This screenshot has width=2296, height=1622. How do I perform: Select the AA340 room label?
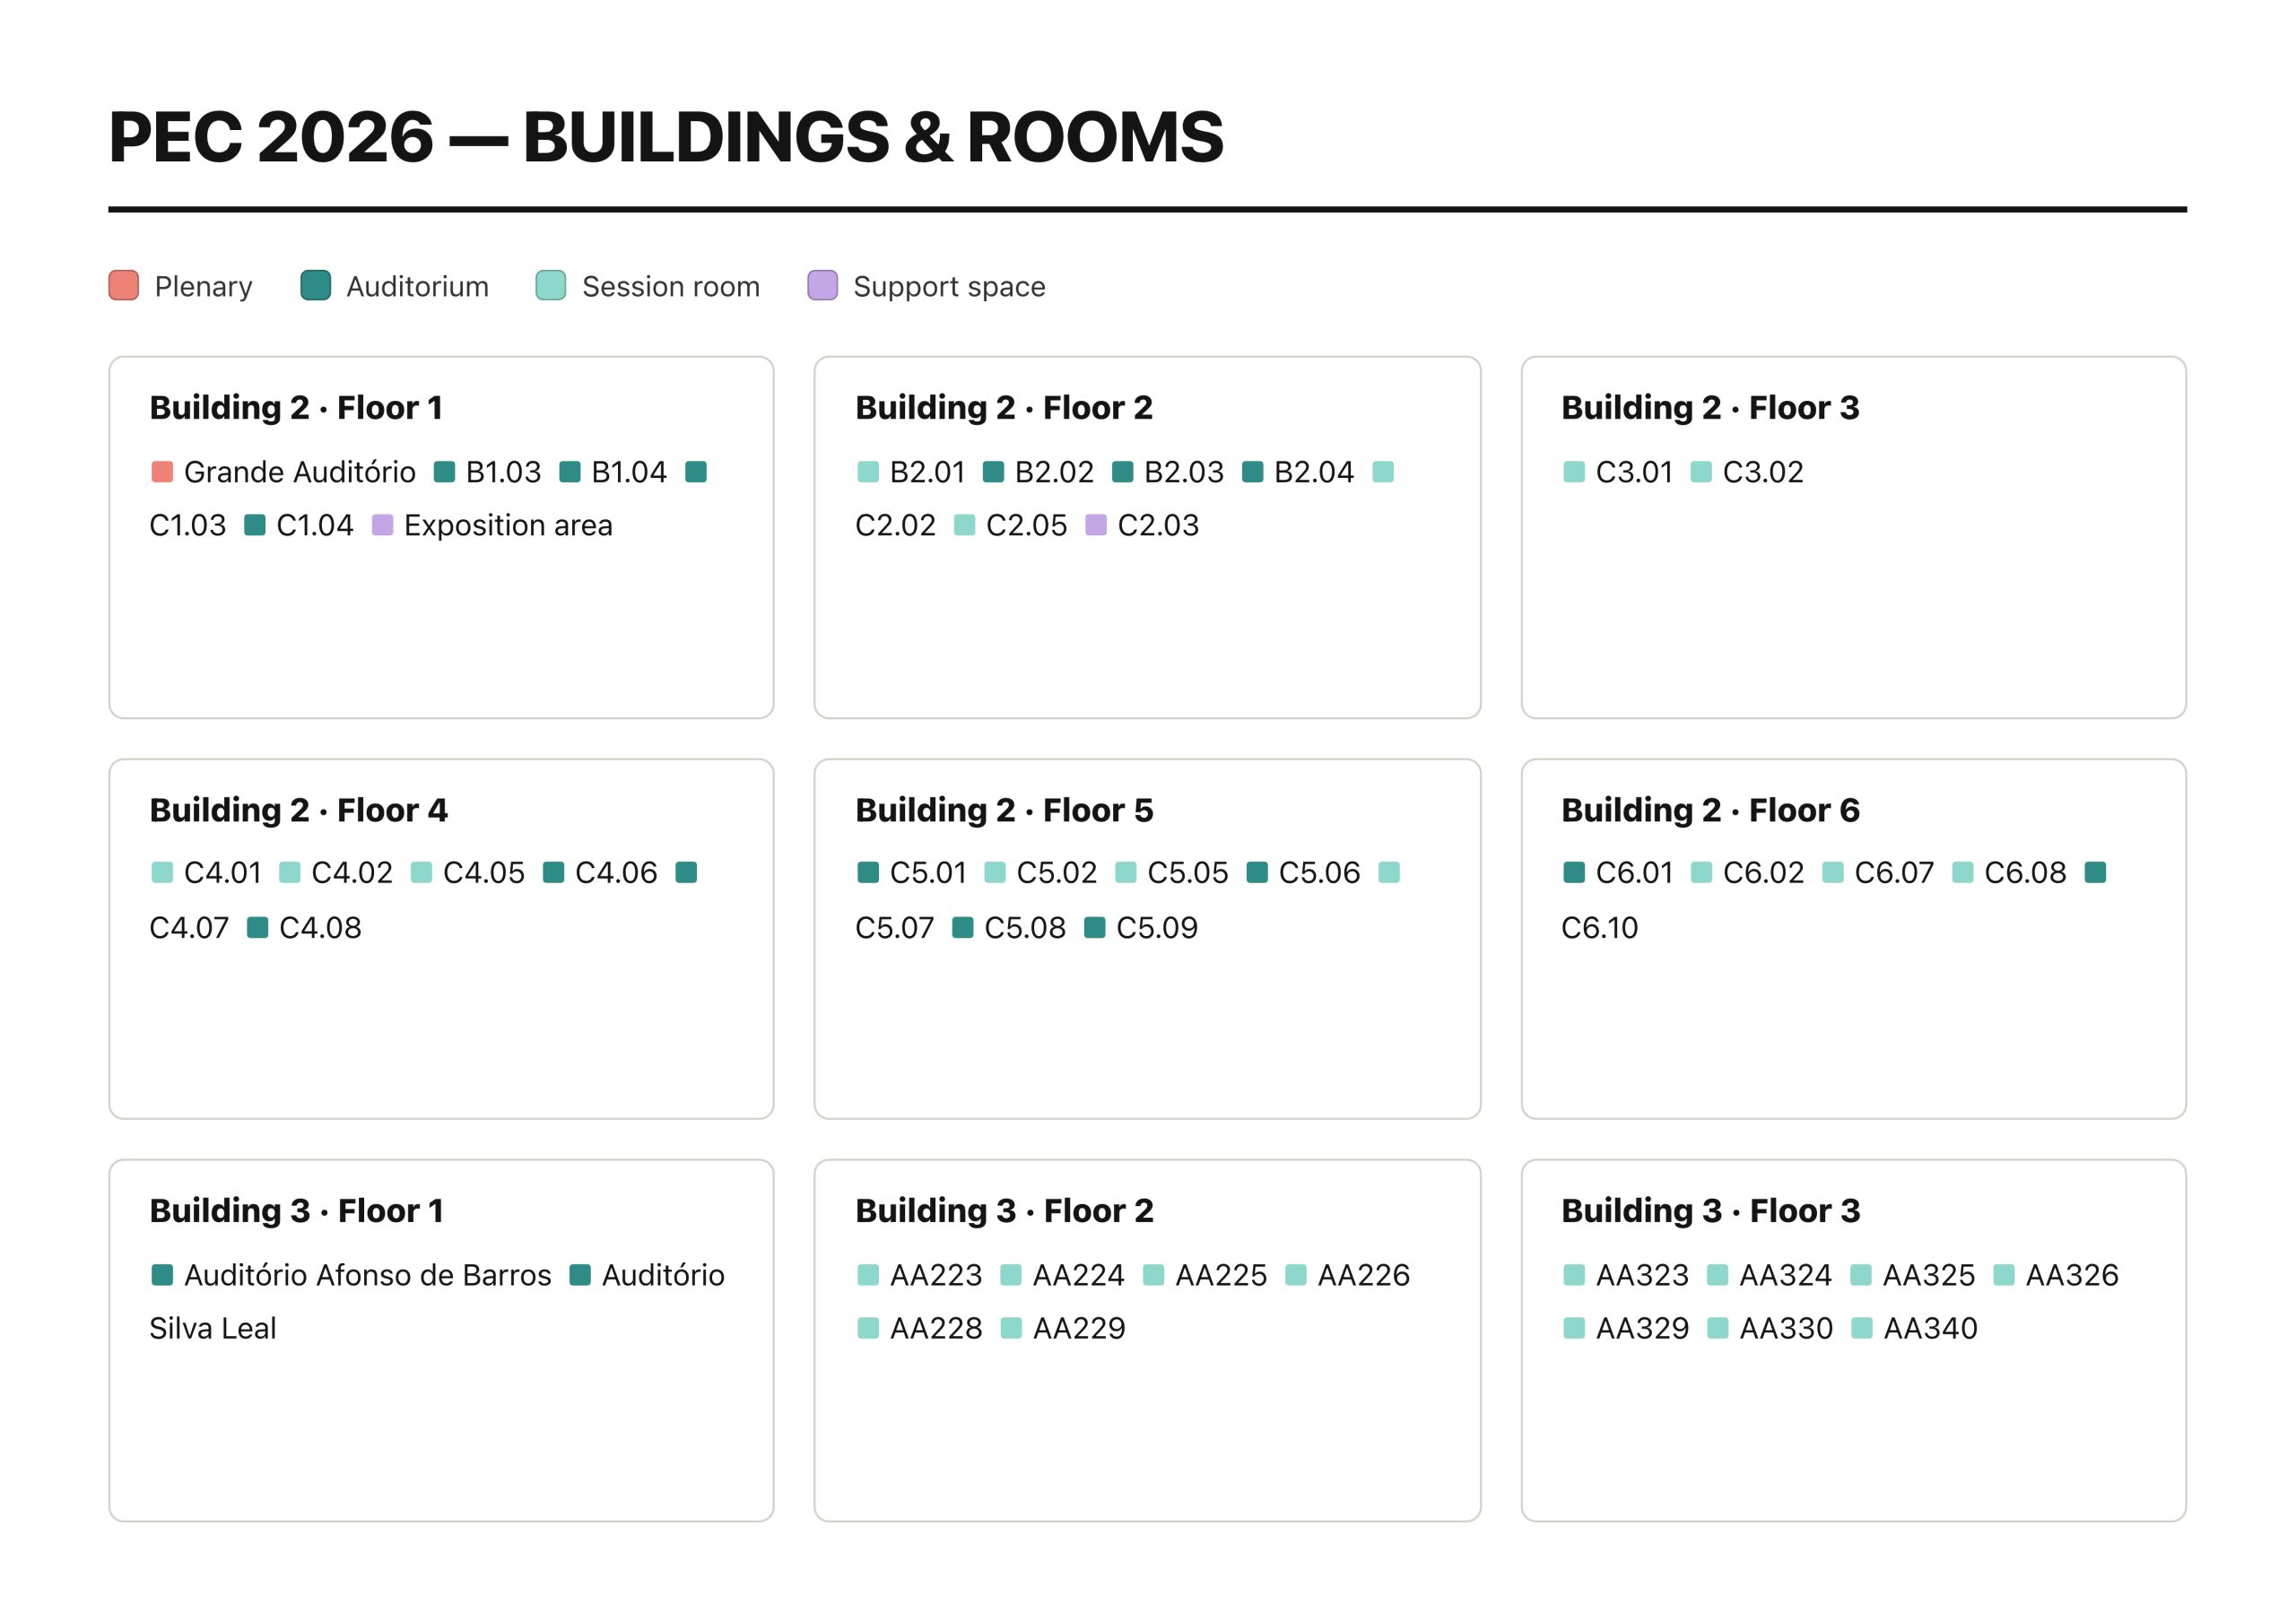click(x=1931, y=1328)
